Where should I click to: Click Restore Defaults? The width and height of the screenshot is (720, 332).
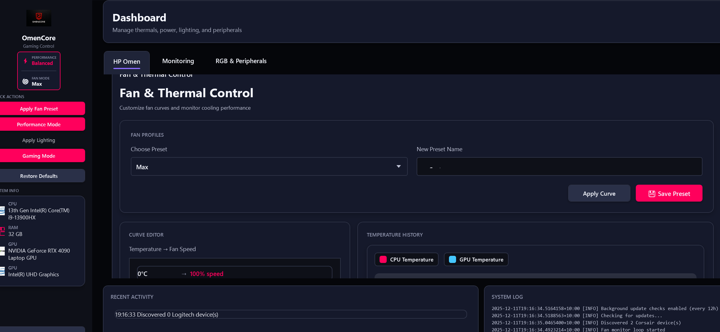39,176
